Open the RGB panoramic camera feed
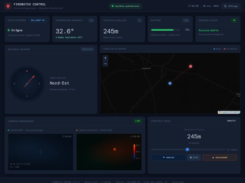This screenshot has height=183, width=245. click(41, 152)
